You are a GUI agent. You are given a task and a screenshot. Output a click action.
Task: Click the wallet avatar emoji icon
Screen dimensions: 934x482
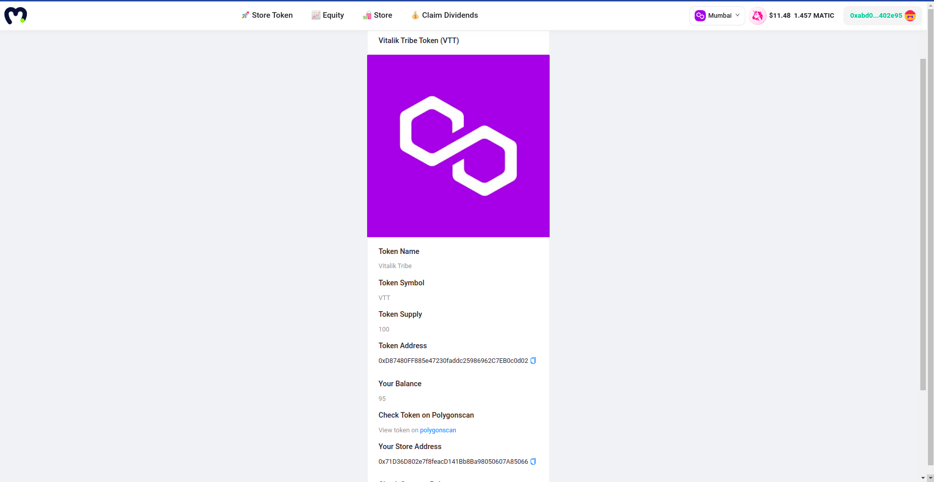pos(910,16)
